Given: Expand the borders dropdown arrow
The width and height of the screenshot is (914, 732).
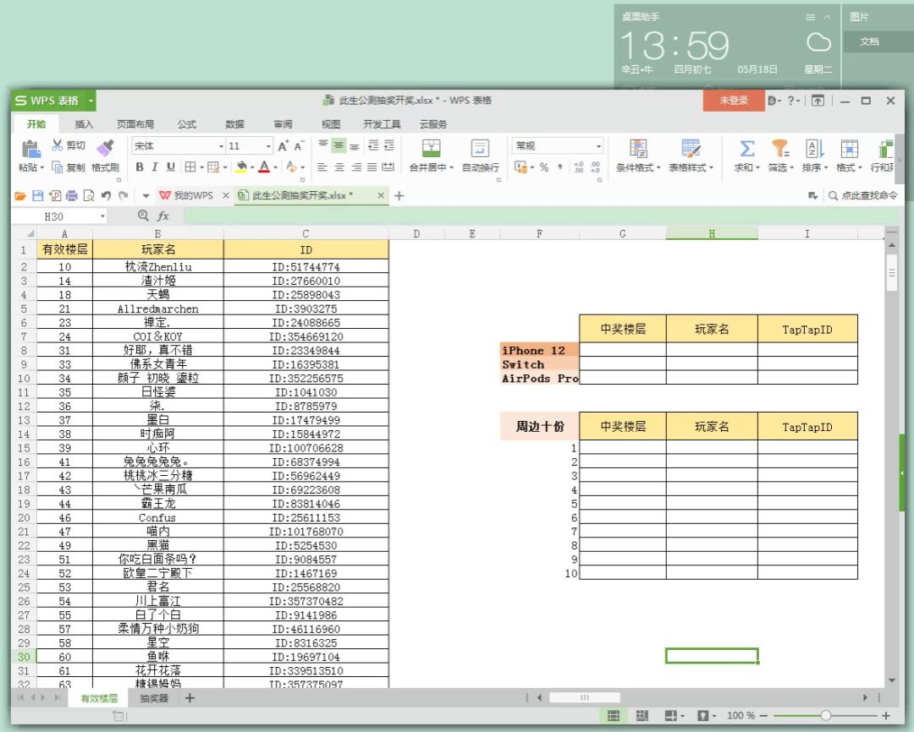Looking at the screenshot, I should coord(201,167).
